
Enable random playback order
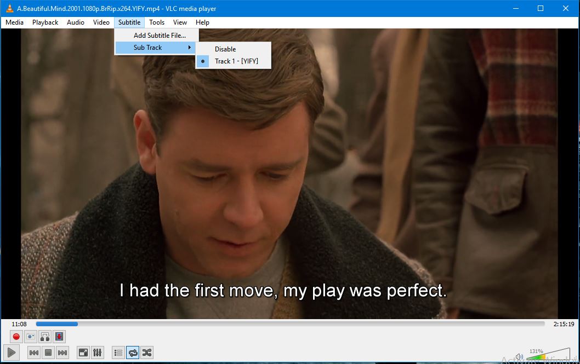point(146,353)
